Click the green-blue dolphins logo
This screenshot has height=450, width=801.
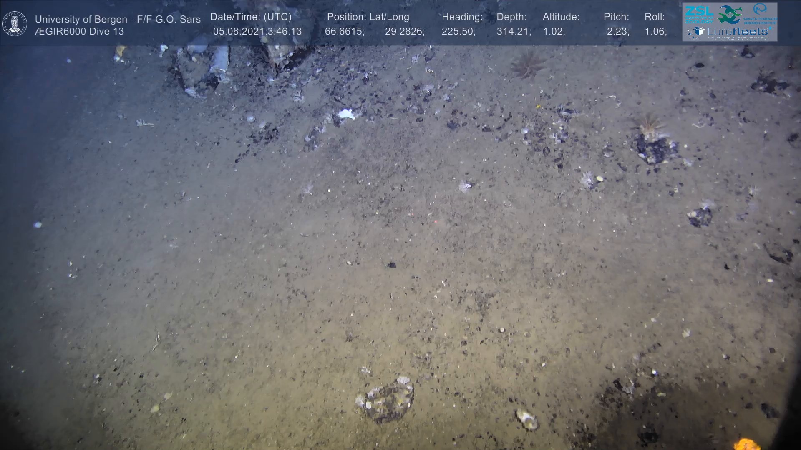pos(730,15)
